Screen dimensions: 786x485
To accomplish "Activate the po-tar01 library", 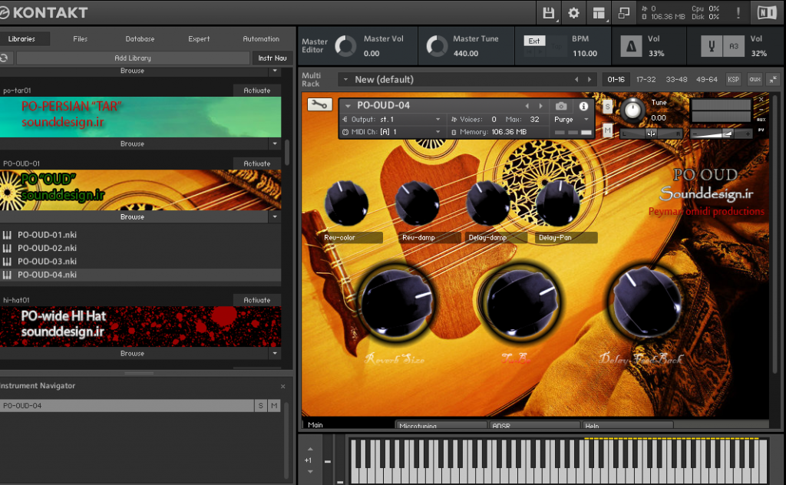I will pyautogui.click(x=256, y=91).
